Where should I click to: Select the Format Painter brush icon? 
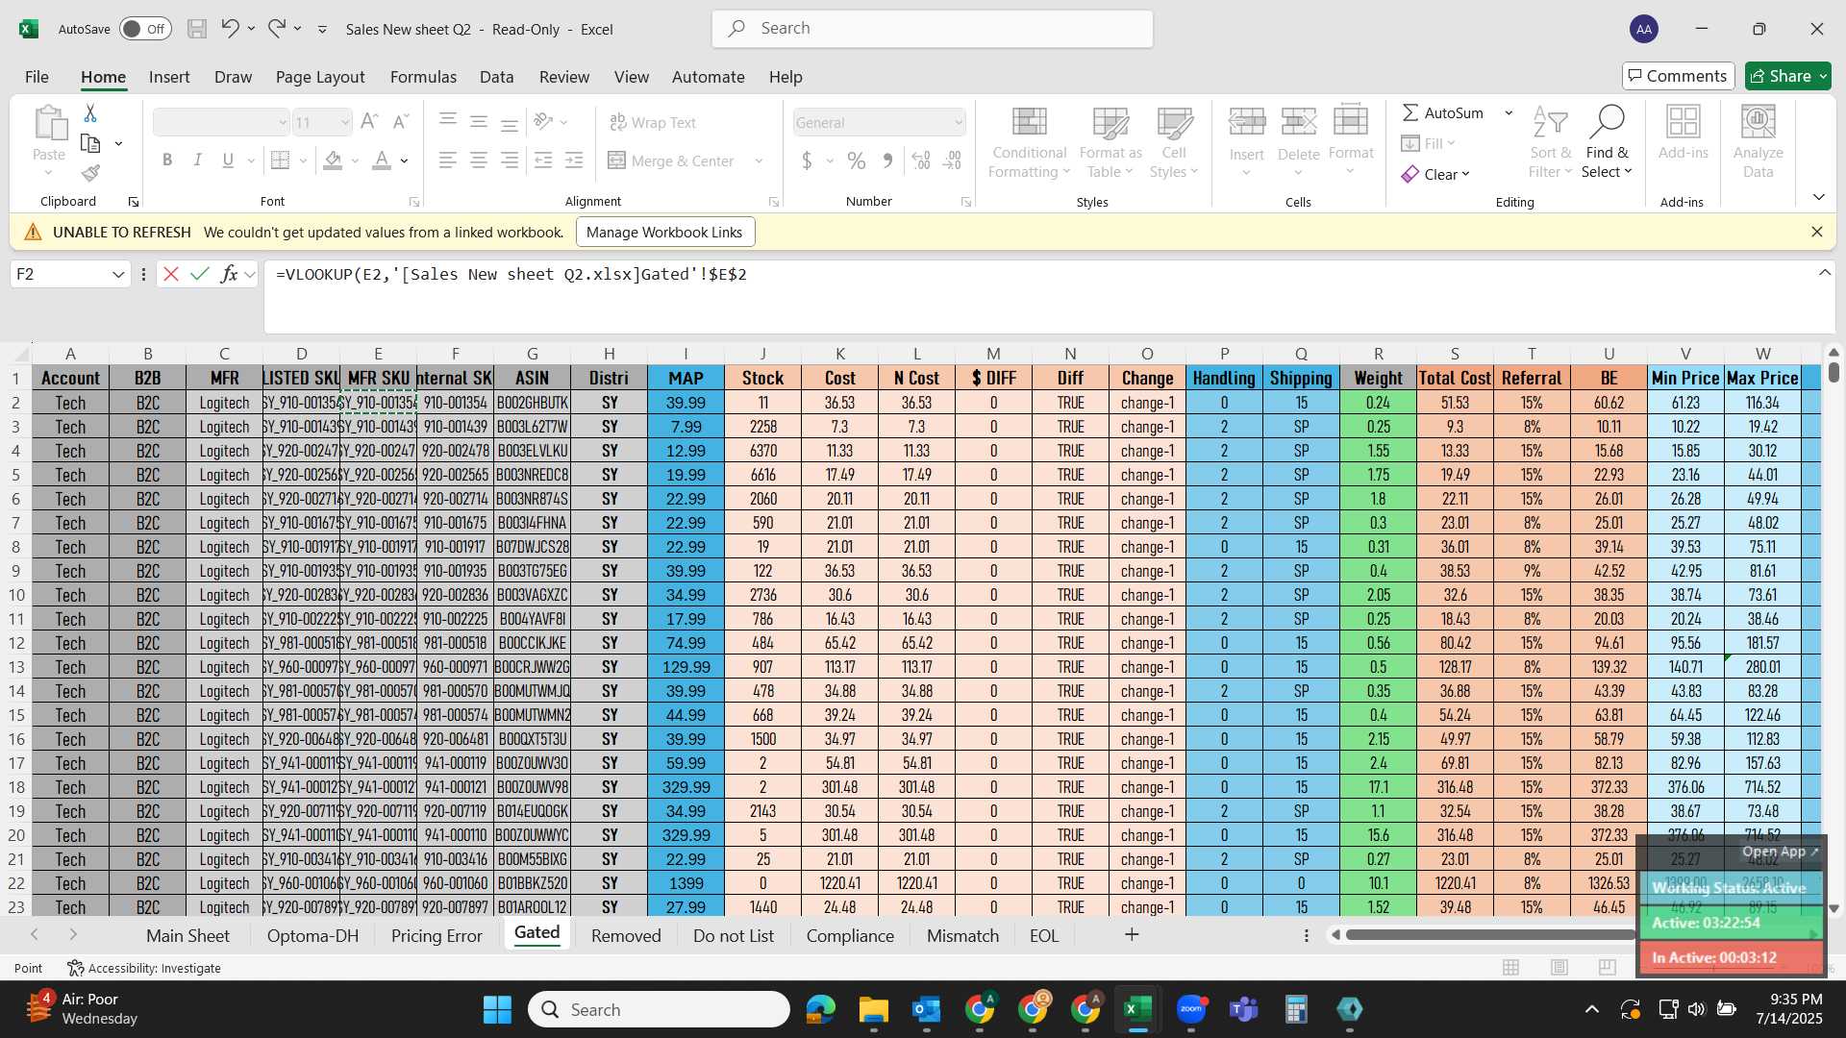coord(90,173)
